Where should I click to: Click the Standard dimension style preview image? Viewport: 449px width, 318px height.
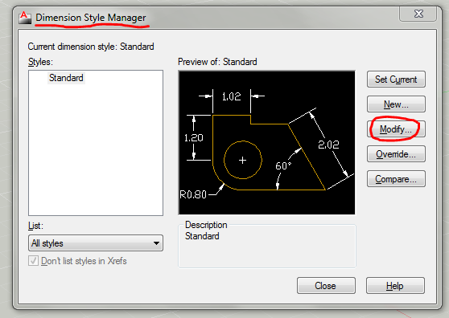266,143
